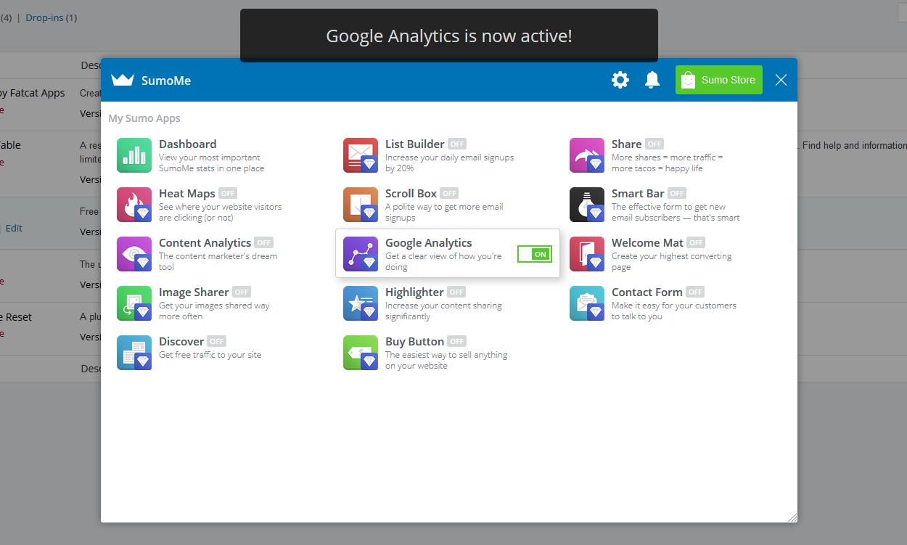Screen dimensions: 907x545
Task: Open the Image Sharer app icon
Action: point(134,303)
